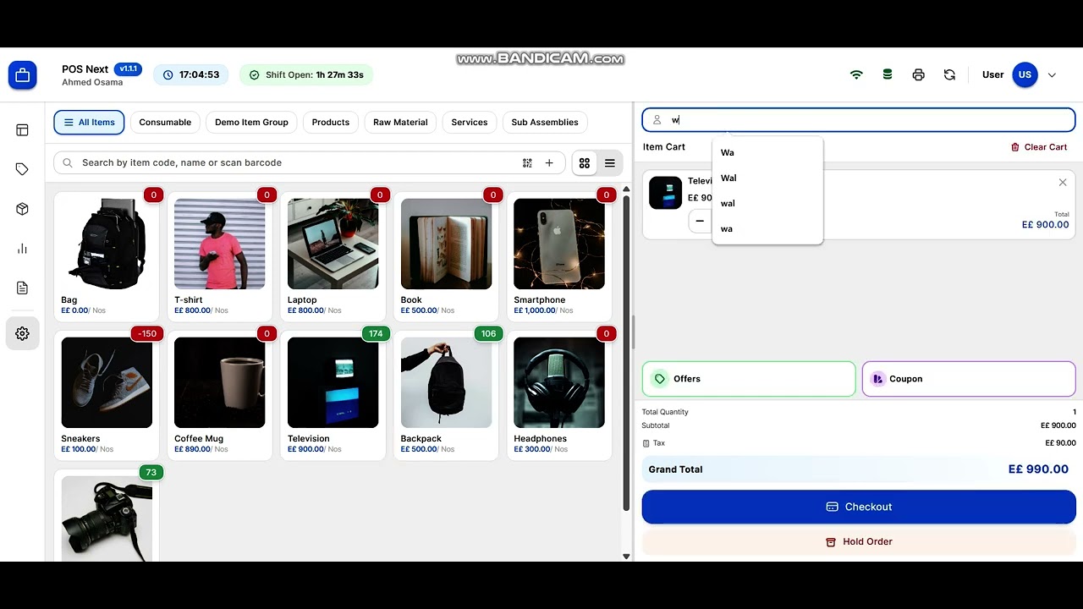
Task: Select the Sub Assemblies category
Action: [545, 123]
